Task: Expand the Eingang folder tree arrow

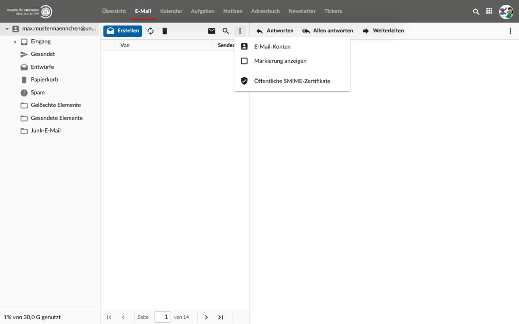Action: click(x=15, y=42)
